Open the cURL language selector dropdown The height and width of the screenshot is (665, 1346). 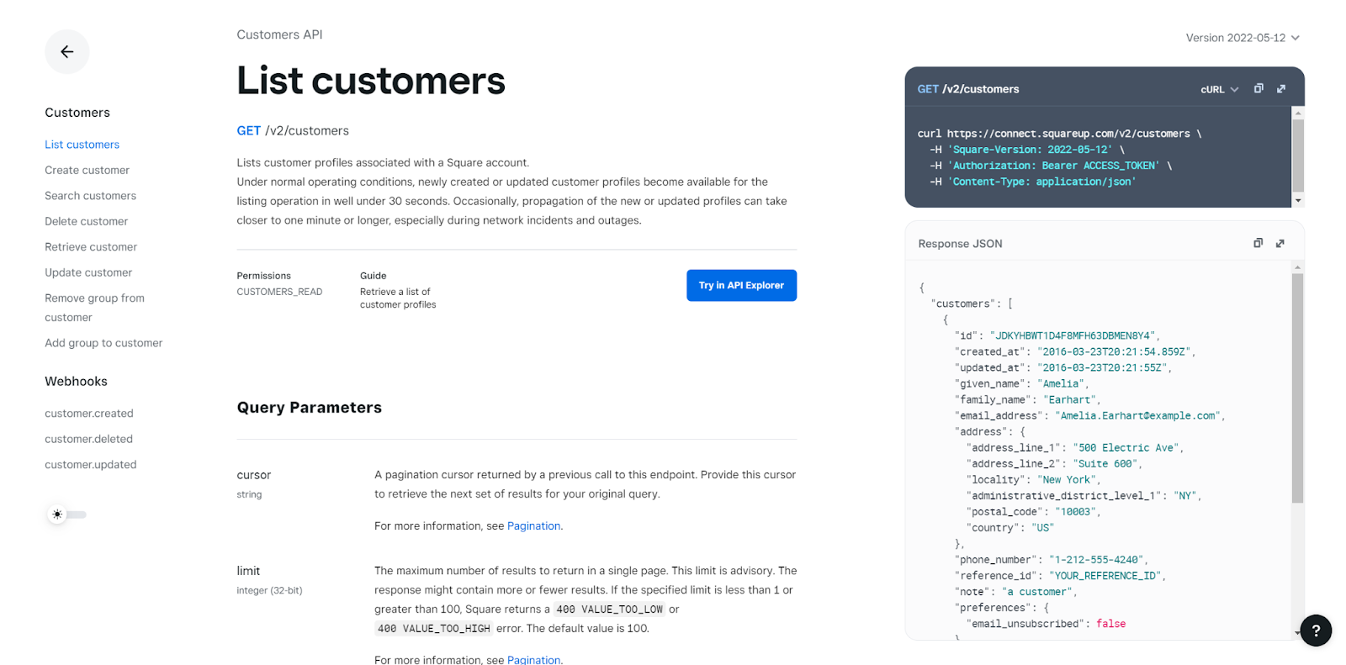tap(1219, 88)
